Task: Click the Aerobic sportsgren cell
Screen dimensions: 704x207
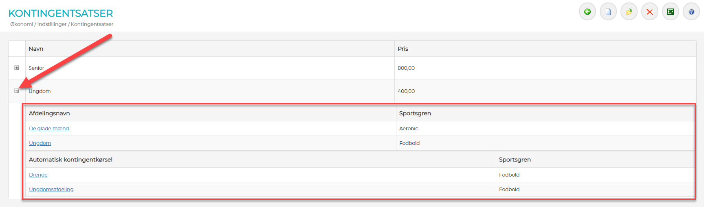Action: (409, 129)
